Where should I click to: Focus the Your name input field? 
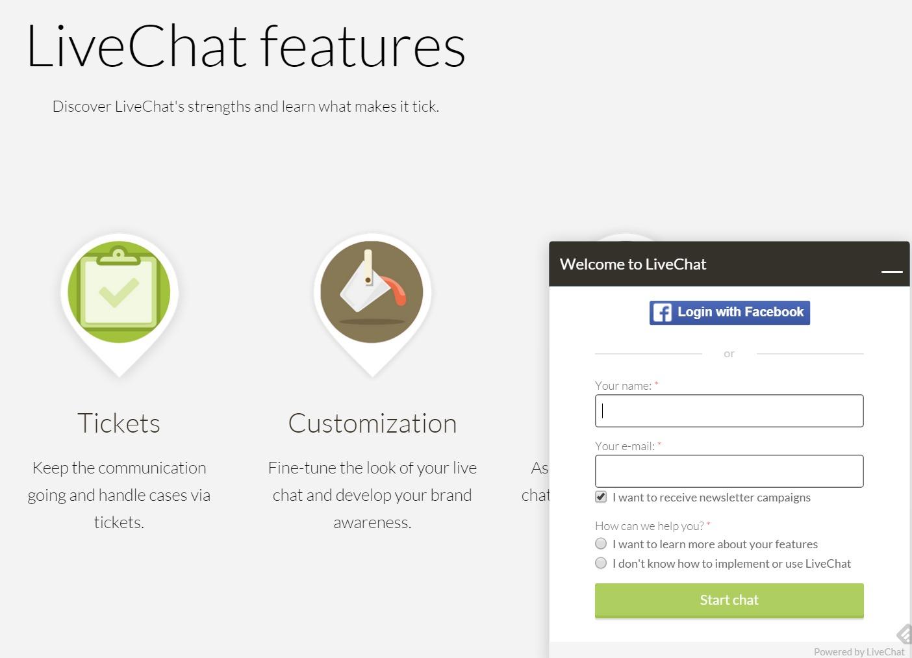(729, 411)
